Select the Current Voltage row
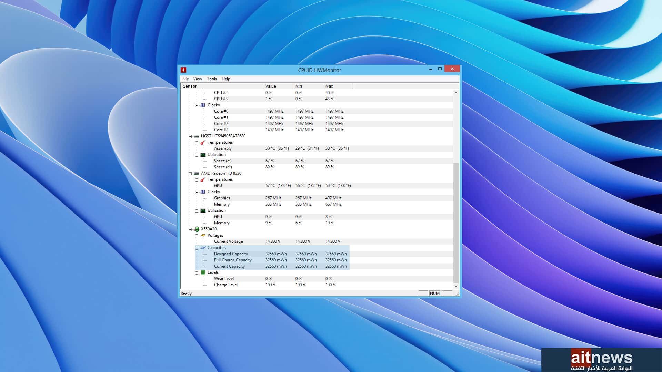 (x=333, y=241)
